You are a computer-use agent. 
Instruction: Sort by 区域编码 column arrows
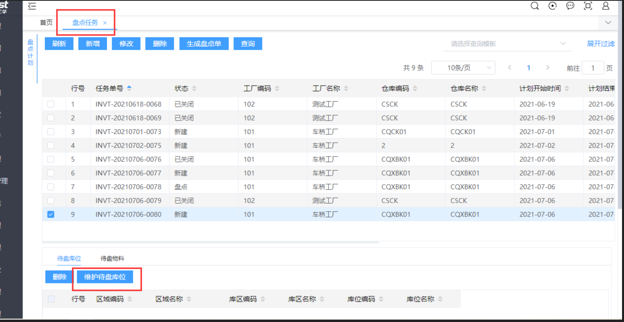point(129,299)
